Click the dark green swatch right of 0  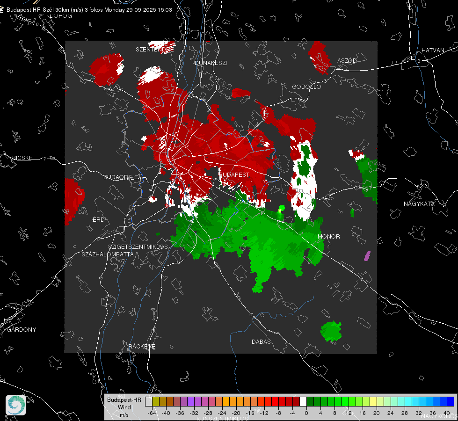[310, 402]
